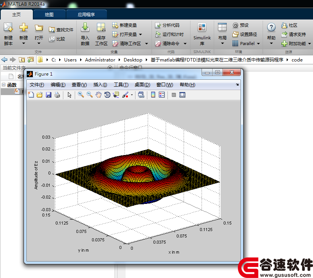Navigate to Users in the address path
This screenshot has height=278, width=313.
tap(70, 60)
